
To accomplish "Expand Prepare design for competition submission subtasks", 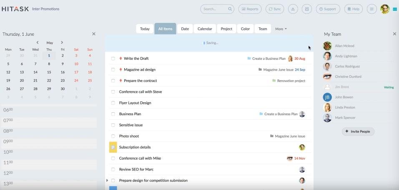I will tap(107, 180).
